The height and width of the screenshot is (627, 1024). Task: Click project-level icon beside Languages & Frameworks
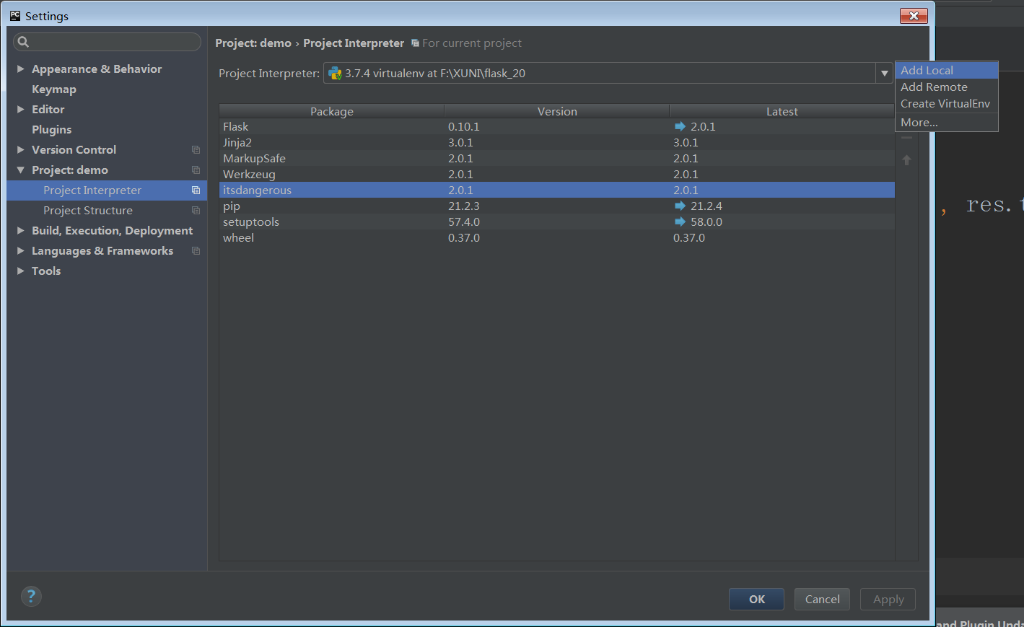196,250
